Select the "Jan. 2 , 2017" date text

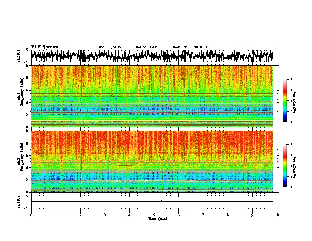(110, 47)
